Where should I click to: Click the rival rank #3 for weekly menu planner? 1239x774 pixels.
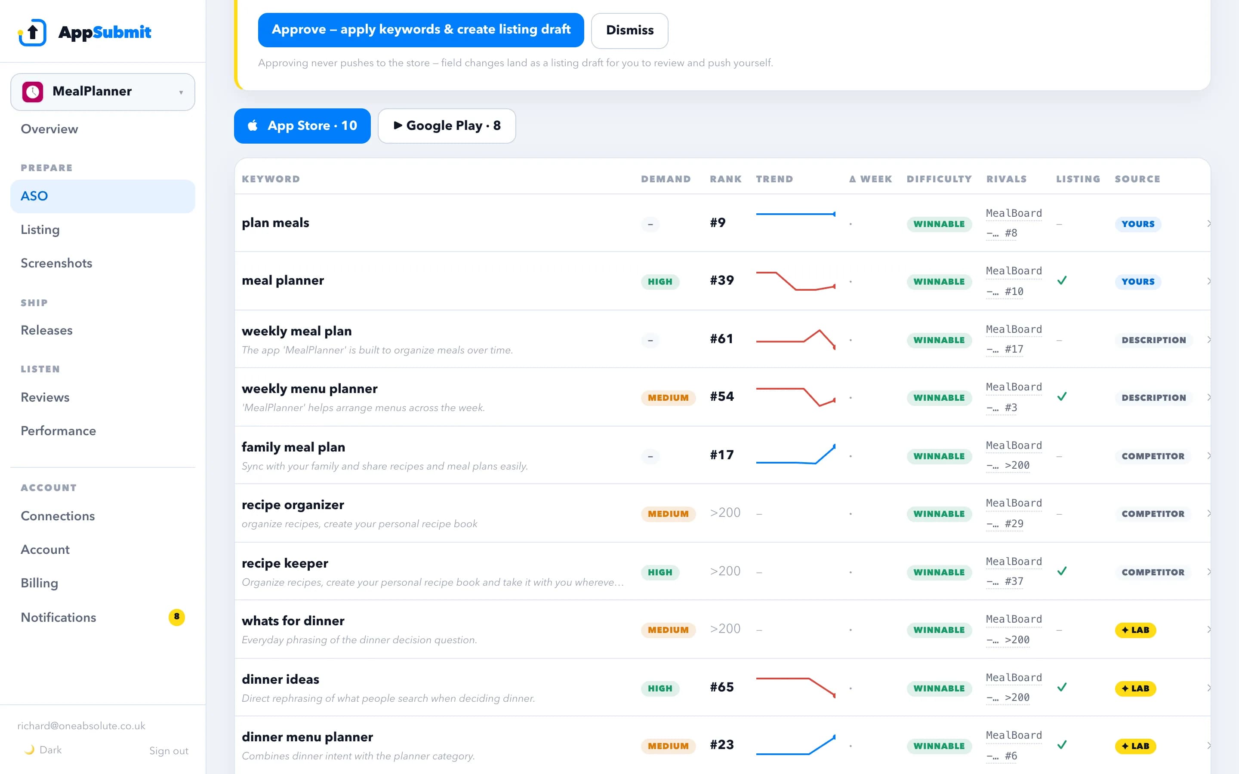1011,408
